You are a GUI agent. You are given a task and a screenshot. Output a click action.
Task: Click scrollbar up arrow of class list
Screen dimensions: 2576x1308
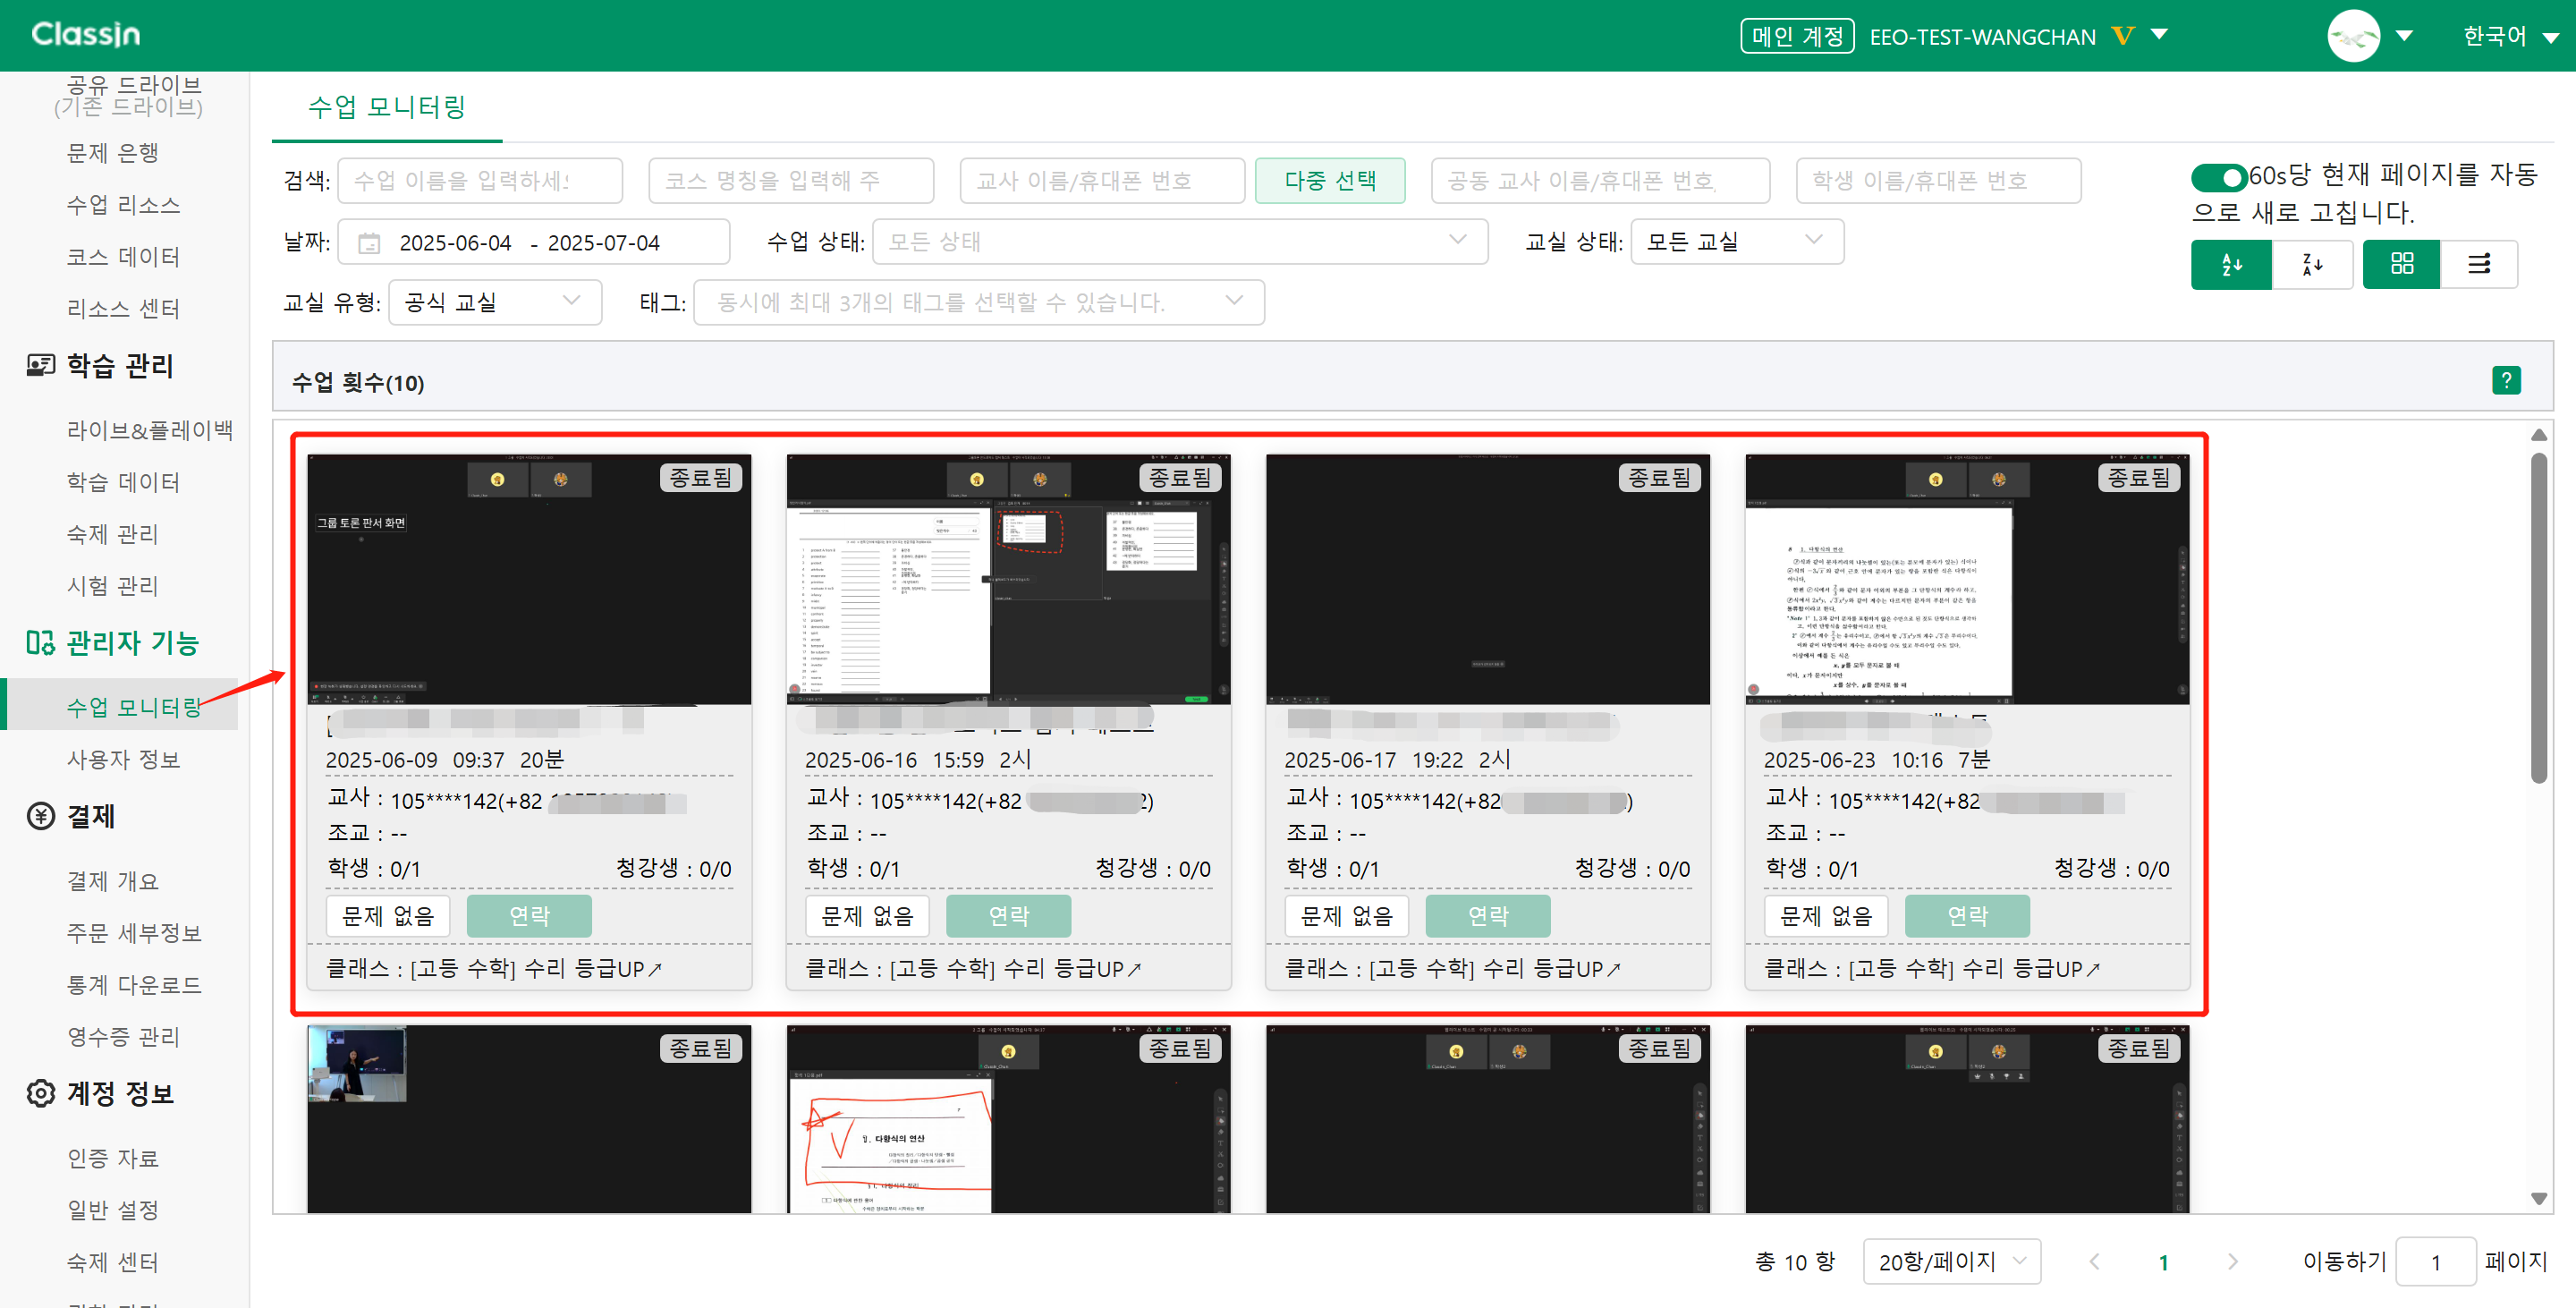click(2538, 435)
